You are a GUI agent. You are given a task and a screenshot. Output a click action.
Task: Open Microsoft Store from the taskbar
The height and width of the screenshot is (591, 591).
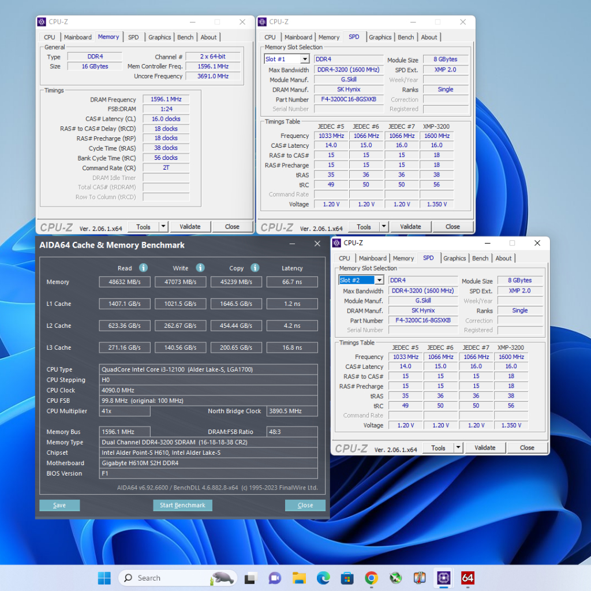pos(347,578)
